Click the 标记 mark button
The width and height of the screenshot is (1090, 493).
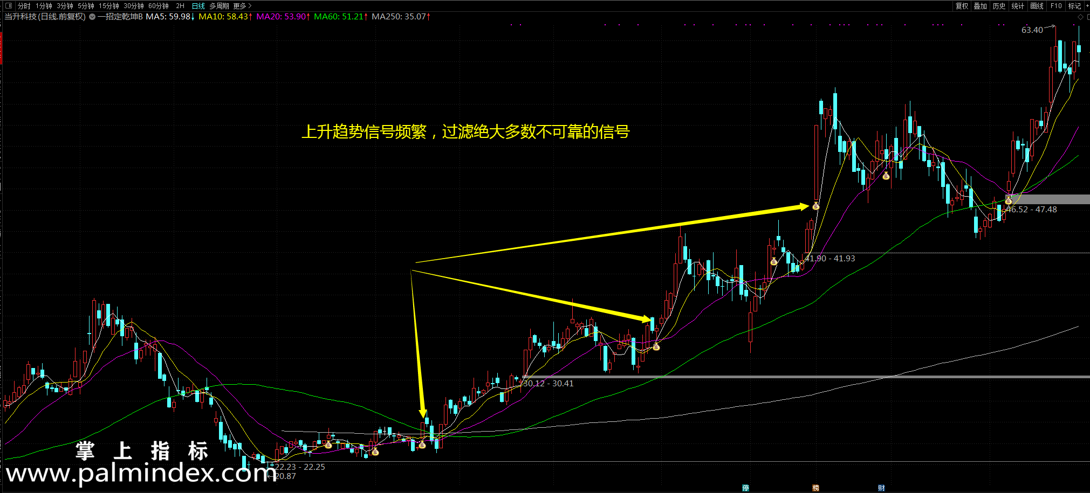(x=1074, y=6)
